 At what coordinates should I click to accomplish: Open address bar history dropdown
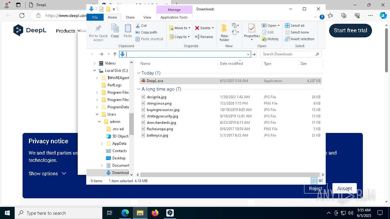[248, 54]
